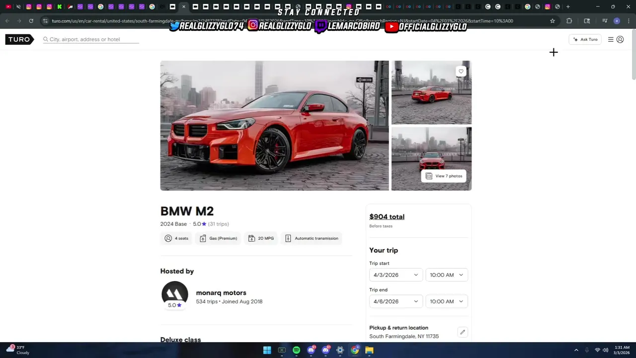Click the 20 MPG chip

point(261,238)
